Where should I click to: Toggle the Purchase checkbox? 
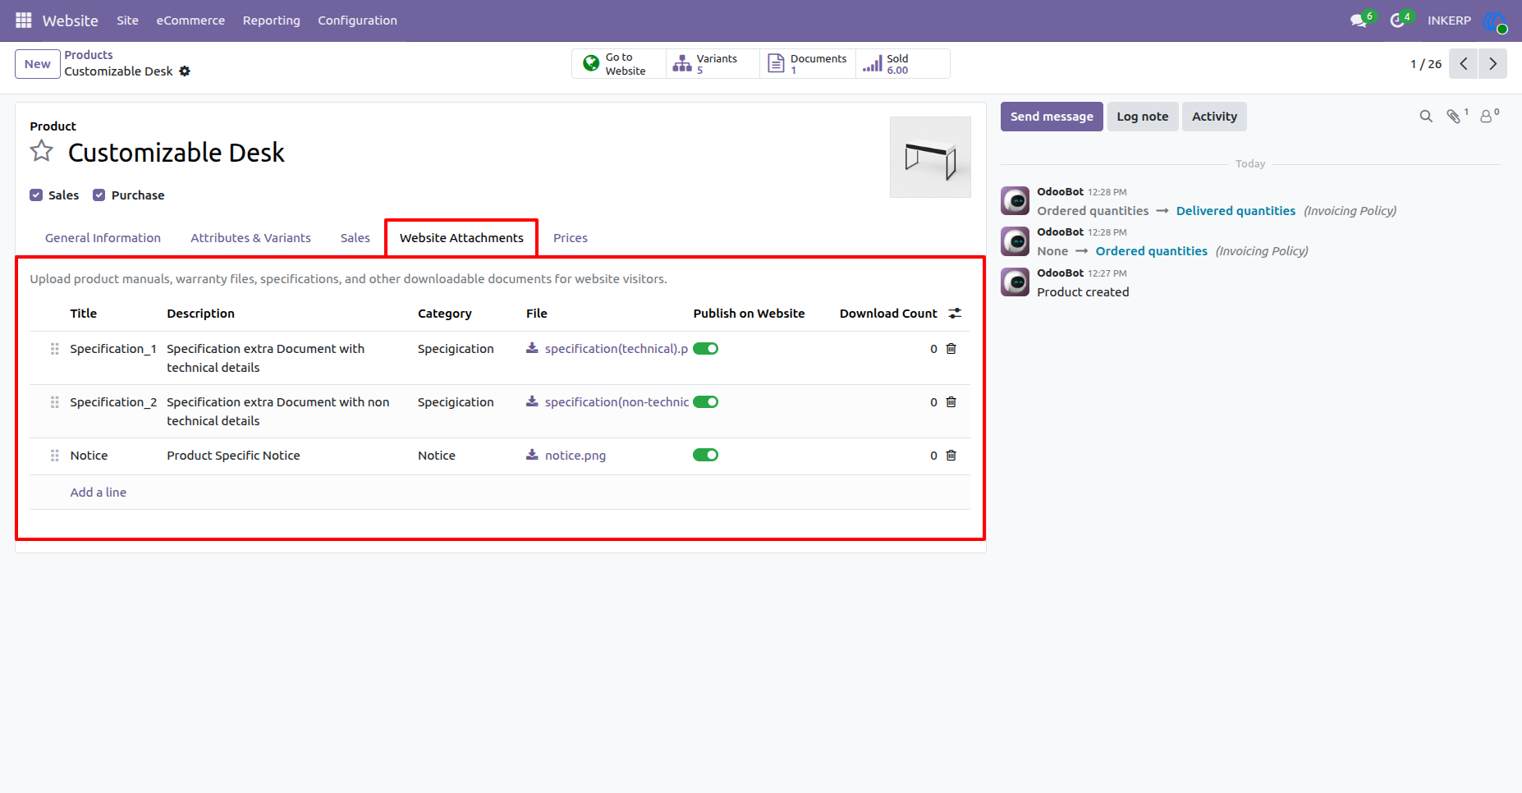pos(99,195)
